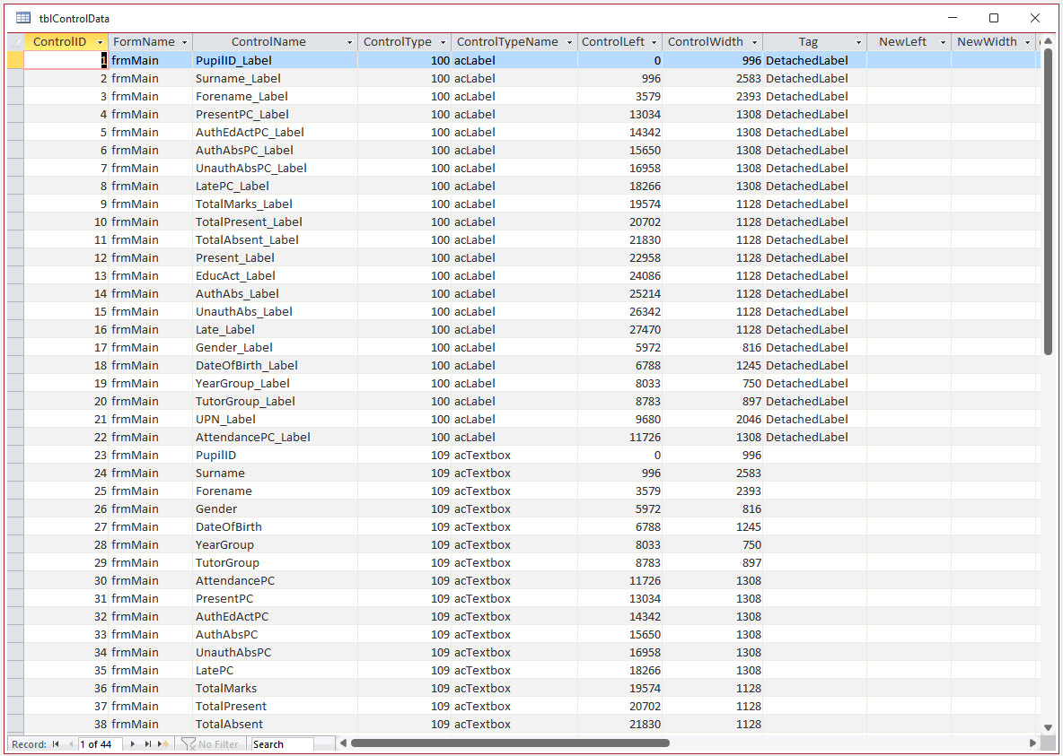Click the YearGroup cell in row 28

[x=276, y=544]
